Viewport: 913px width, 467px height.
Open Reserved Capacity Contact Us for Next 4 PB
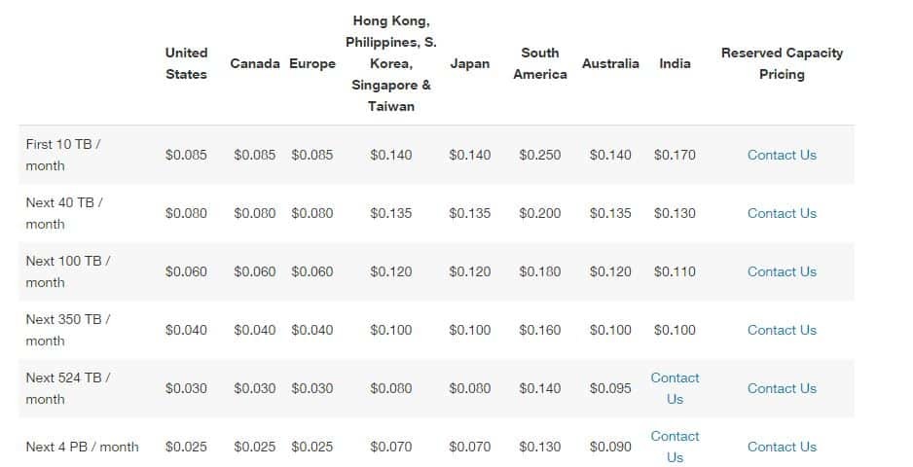pyautogui.click(x=782, y=447)
